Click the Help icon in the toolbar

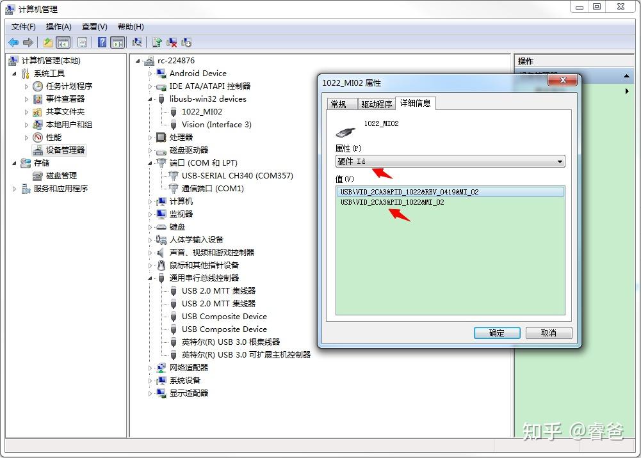click(102, 42)
